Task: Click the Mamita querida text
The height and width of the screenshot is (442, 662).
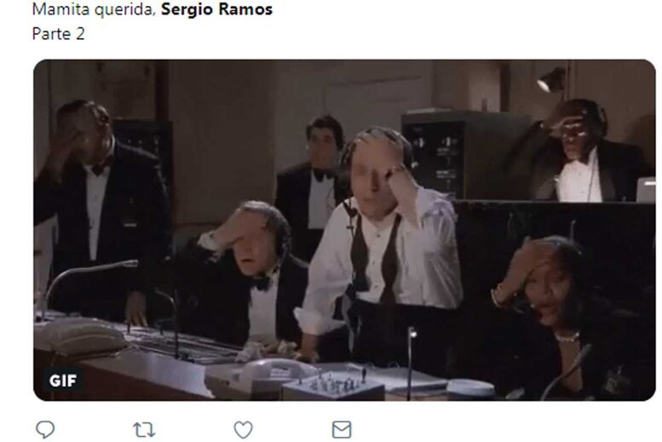Action: coord(94,9)
